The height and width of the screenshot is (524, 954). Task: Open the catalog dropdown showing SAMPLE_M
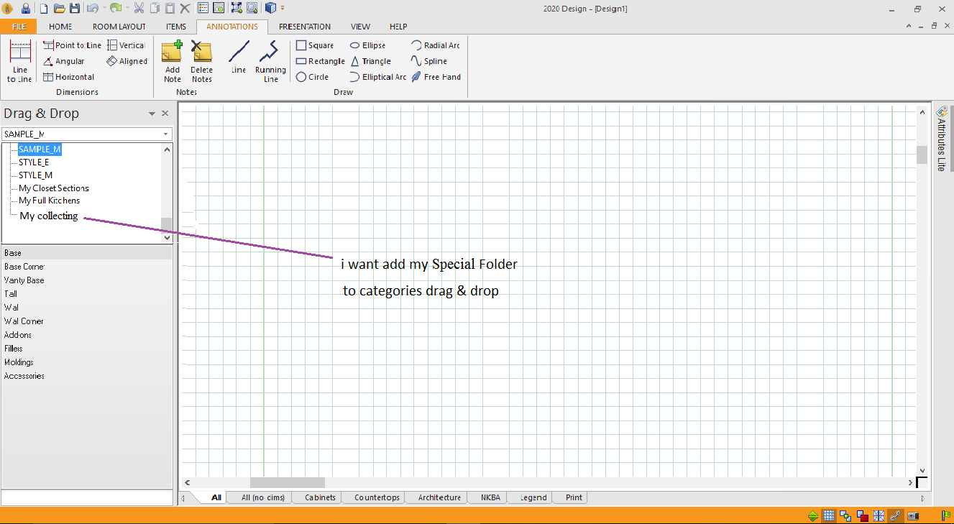87,134
